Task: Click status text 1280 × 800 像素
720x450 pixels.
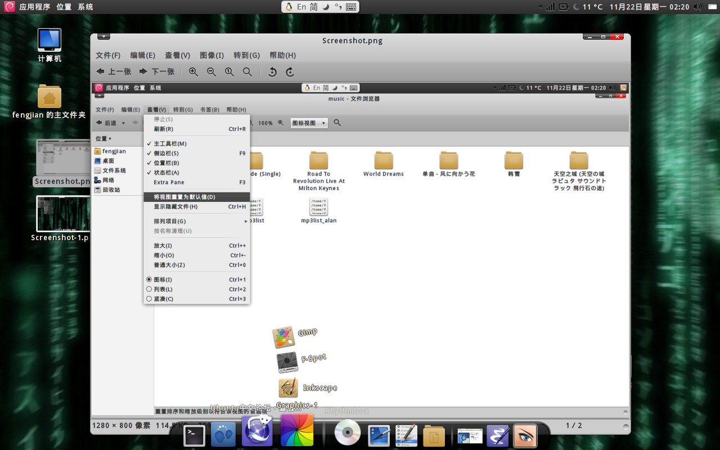Action: click(121, 426)
